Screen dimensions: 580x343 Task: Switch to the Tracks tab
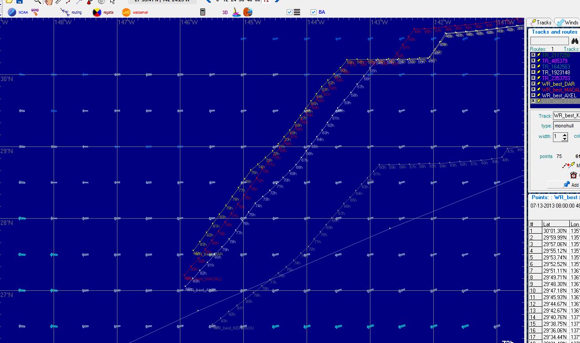tap(541, 23)
